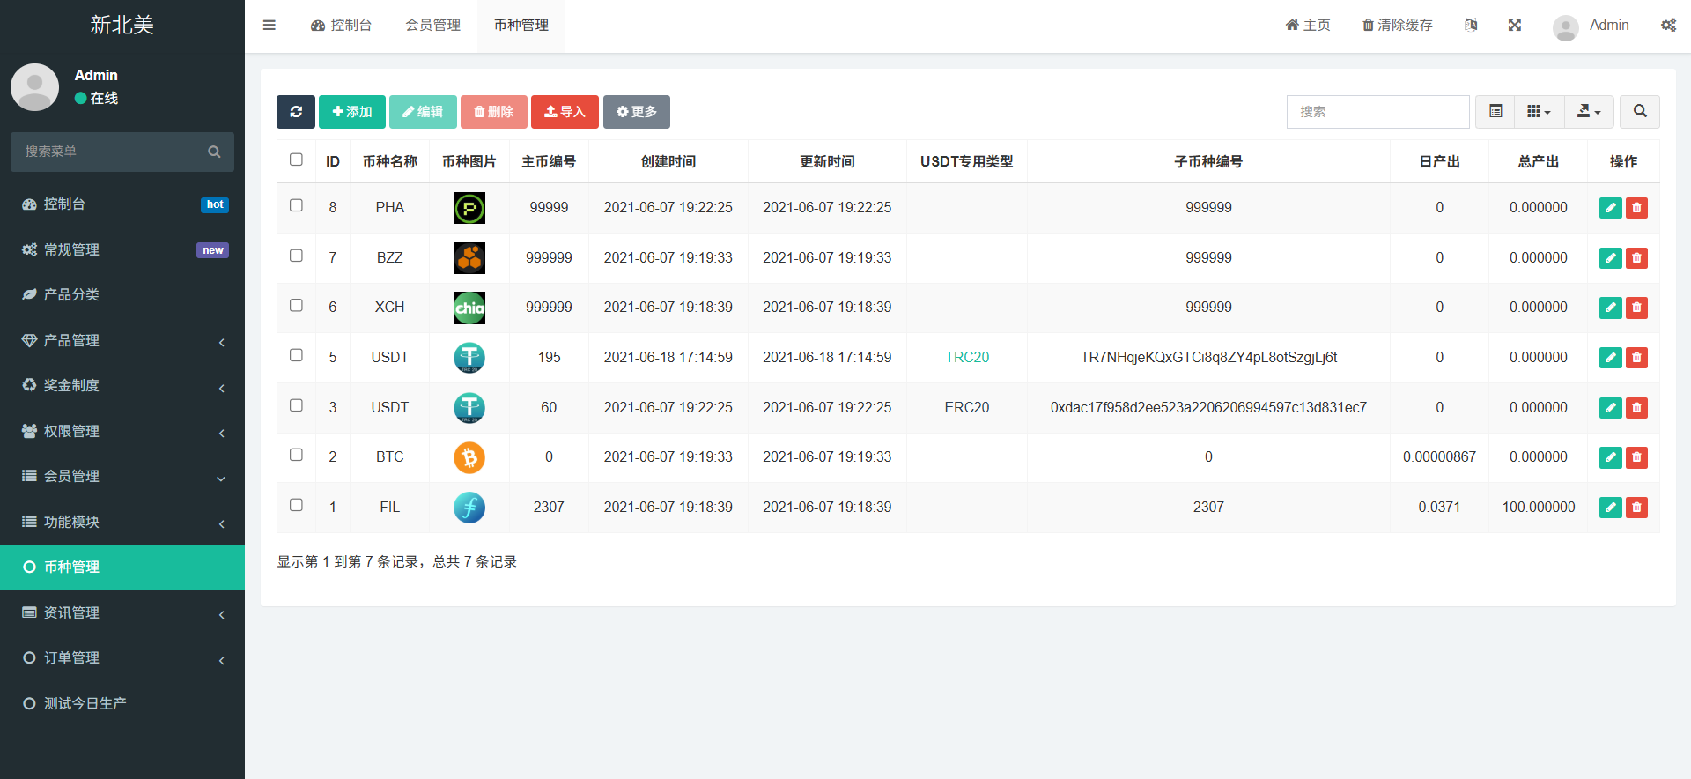Viewport: 1691px width, 779px height.
Task: Click the fullscreen toggle icon
Action: [x=1514, y=26]
